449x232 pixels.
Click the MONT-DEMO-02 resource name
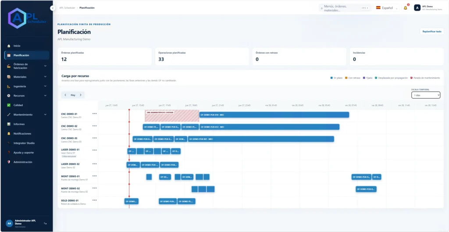point(70,189)
